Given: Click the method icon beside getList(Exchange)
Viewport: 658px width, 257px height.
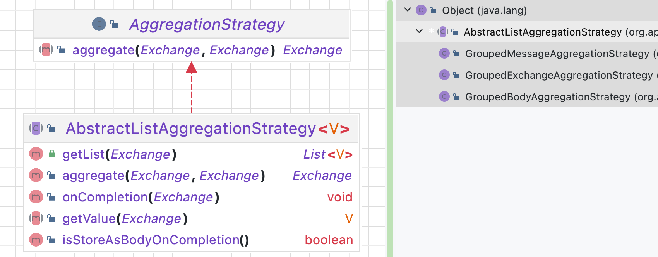Looking at the screenshot, I should click(36, 154).
